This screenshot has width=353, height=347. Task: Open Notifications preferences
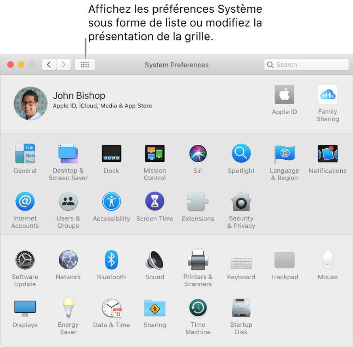click(328, 153)
